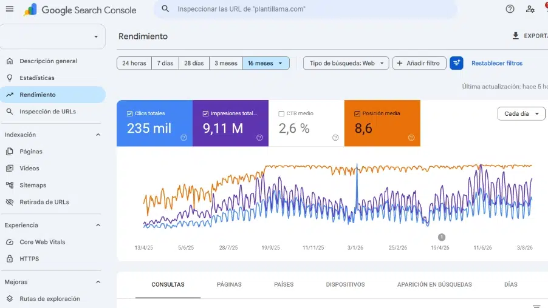The height and width of the screenshot is (308, 548).
Task: Select the 7 días range
Action: 165,63
